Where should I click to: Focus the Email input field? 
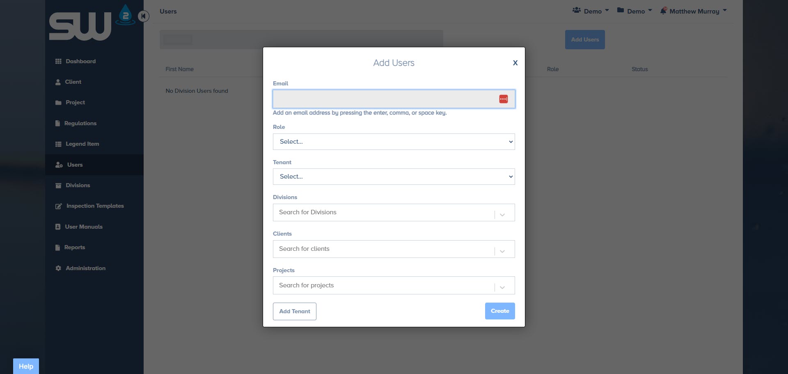(x=384, y=99)
